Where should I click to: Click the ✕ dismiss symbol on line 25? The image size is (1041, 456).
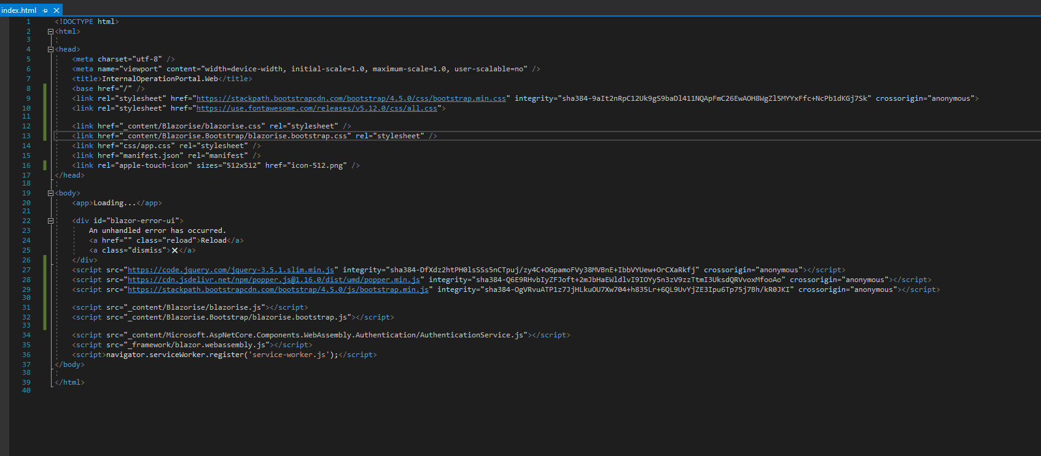(x=174, y=250)
